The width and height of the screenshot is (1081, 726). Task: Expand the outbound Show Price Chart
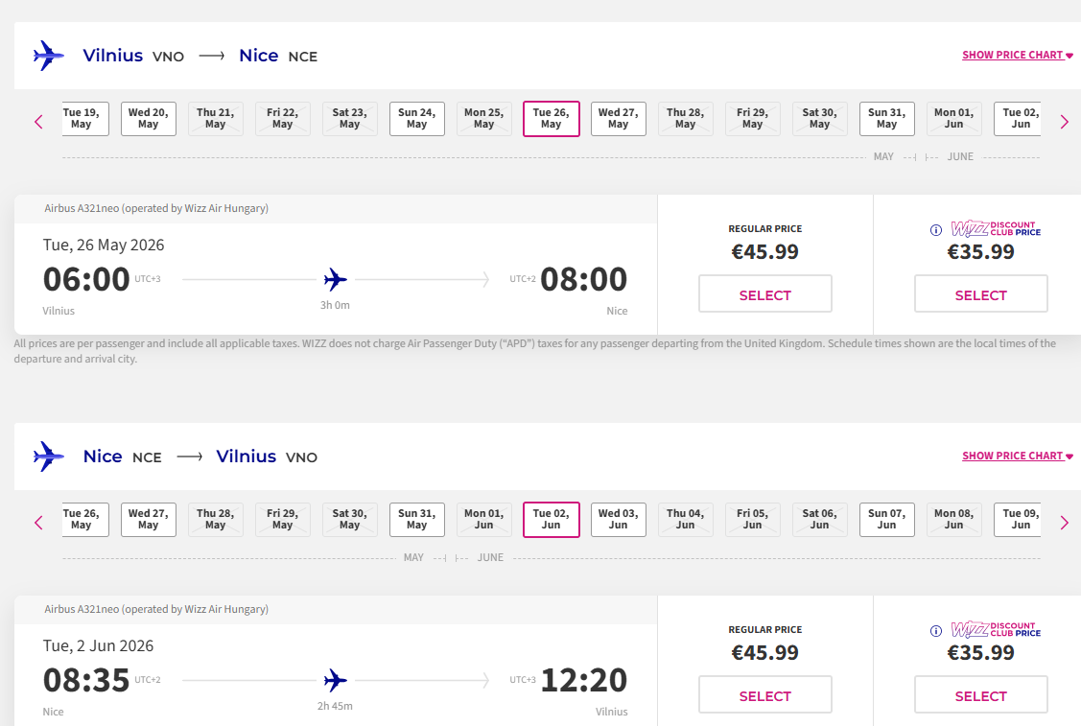coord(1017,56)
